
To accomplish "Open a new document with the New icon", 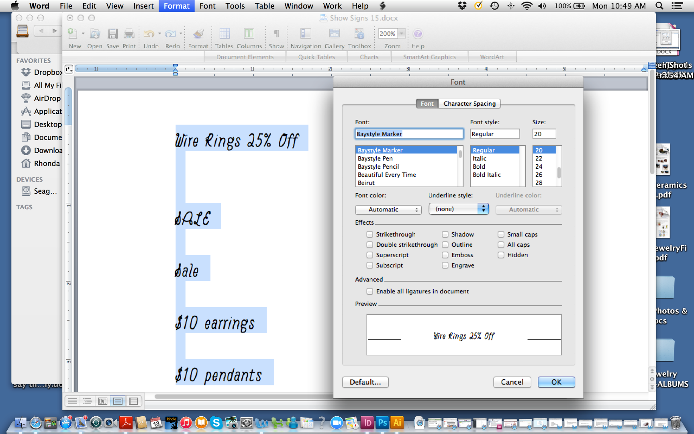I will click(74, 36).
